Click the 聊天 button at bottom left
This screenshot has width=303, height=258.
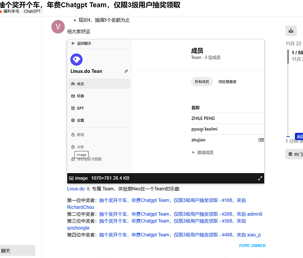[17, 251]
